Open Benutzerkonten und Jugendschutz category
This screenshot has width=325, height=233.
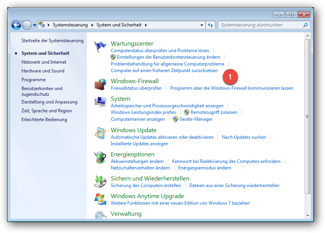[x=42, y=92]
